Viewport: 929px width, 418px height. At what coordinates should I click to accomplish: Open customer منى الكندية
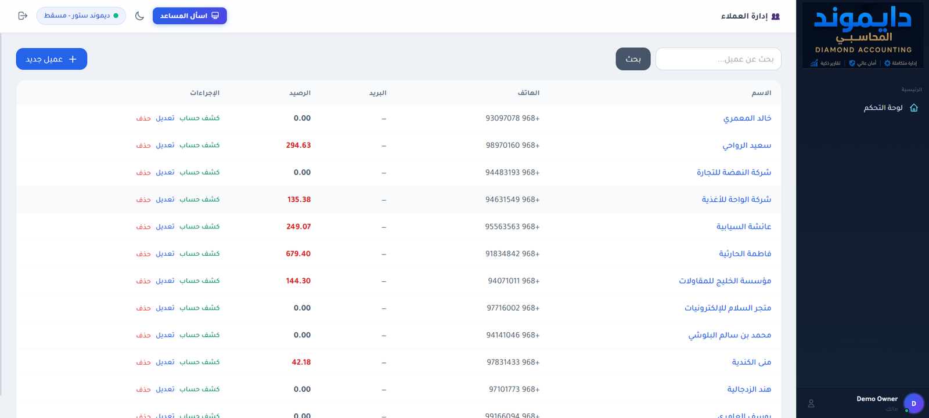click(751, 362)
